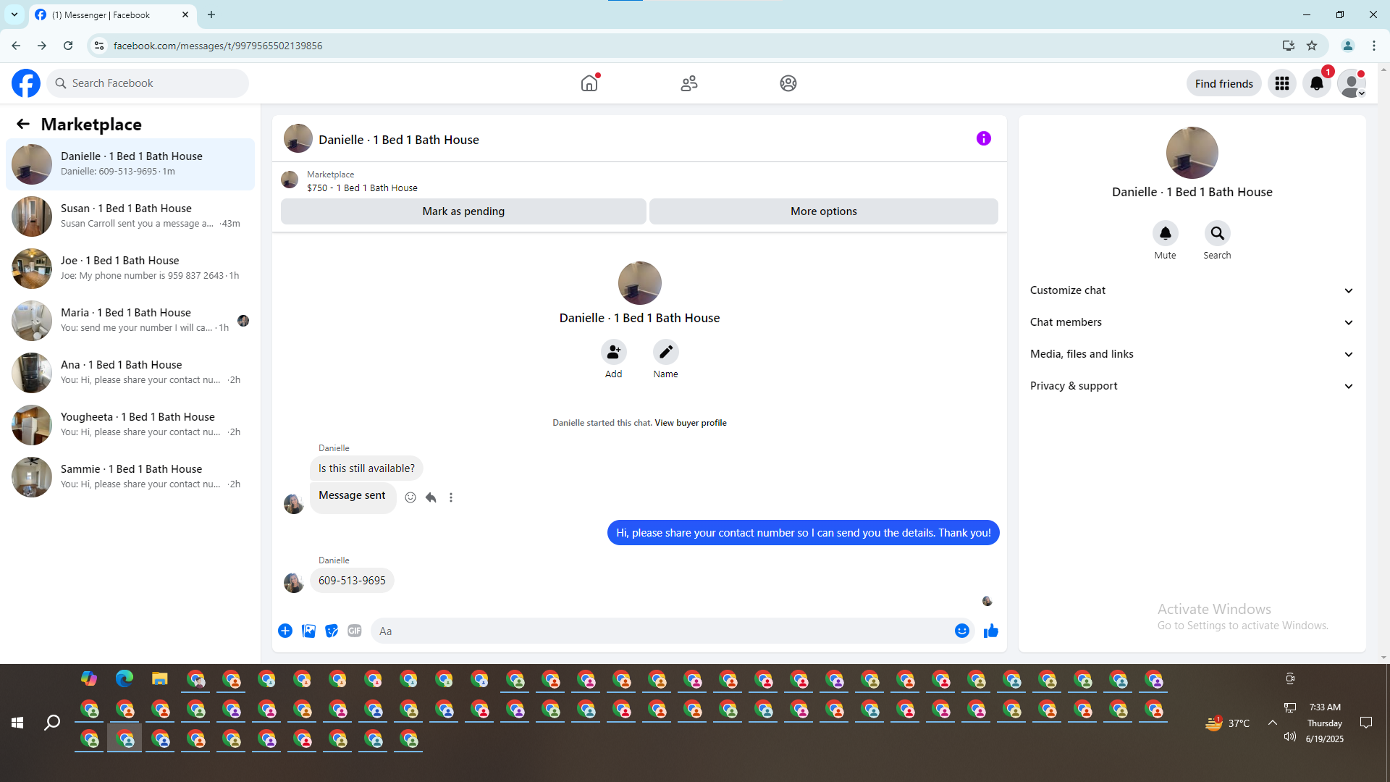Viewport: 1390px width, 782px height.
Task: Open the Groups icon in top navigation
Action: click(x=788, y=83)
